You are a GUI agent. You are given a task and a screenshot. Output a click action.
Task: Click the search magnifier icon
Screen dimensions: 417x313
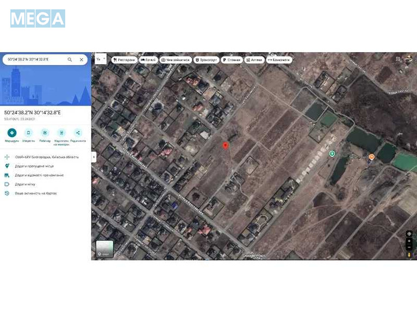click(70, 59)
